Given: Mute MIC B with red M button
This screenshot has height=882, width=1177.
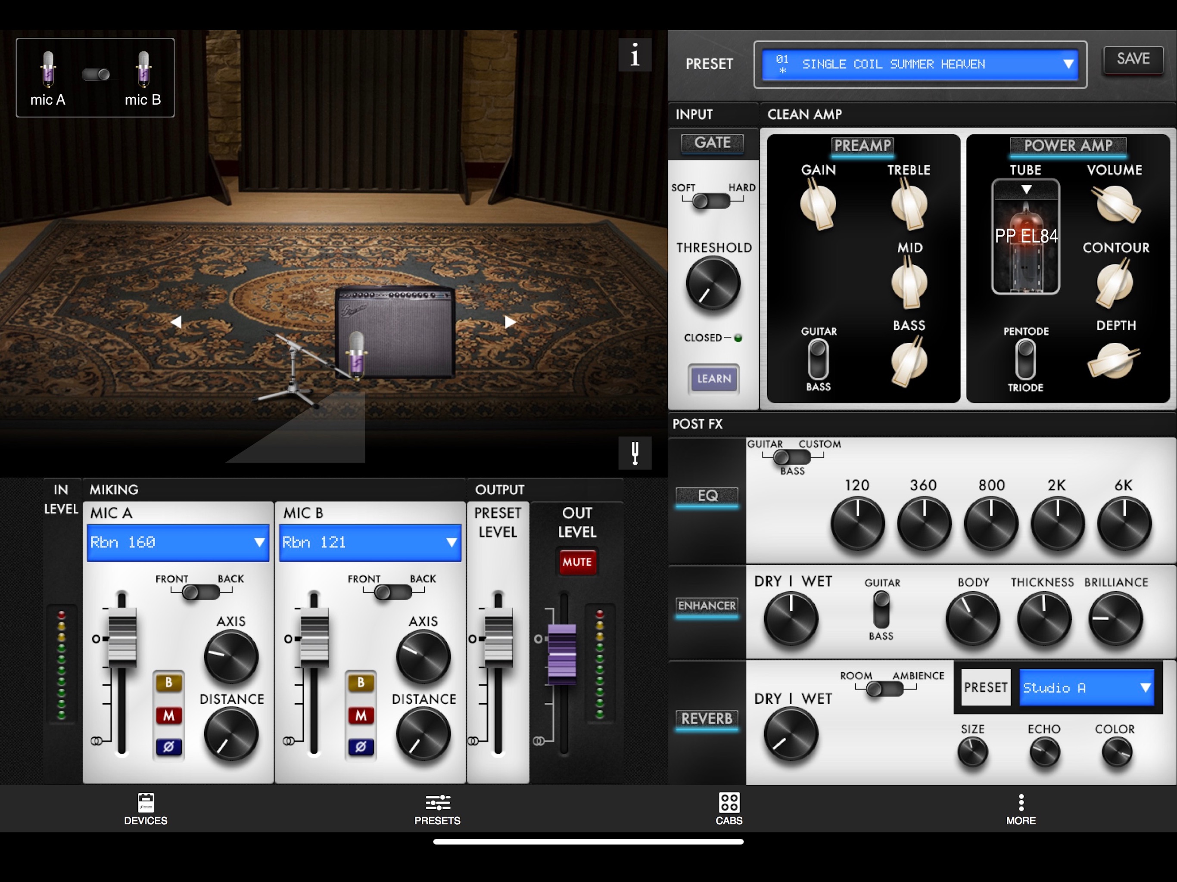Looking at the screenshot, I should (x=361, y=715).
